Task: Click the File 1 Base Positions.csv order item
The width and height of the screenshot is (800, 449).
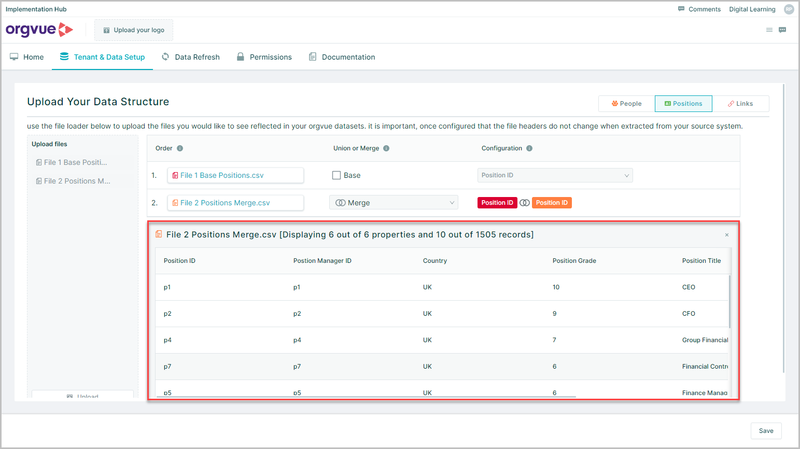Action: tap(235, 175)
